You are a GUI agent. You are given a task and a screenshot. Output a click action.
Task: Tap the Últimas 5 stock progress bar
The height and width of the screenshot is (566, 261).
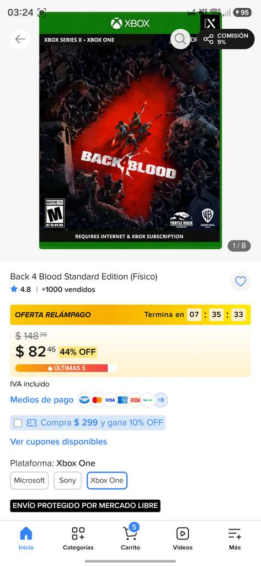pos(66,368)
